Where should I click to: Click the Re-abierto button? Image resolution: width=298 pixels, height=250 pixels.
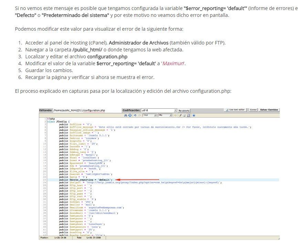coord(184,111)
